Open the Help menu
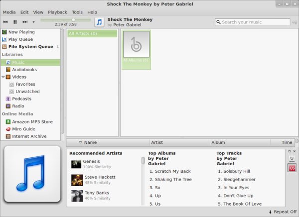The height and width of the screenshot is (217, 299). [92, 12]
